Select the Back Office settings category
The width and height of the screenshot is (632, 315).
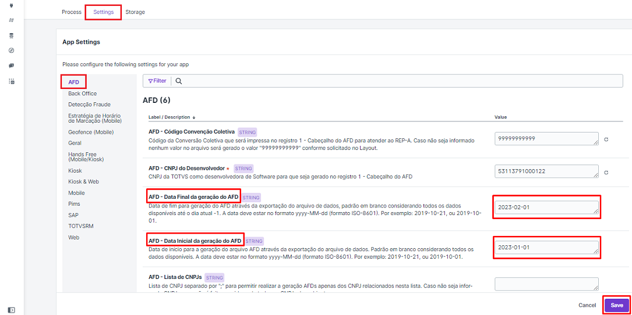tap(83, 94)
